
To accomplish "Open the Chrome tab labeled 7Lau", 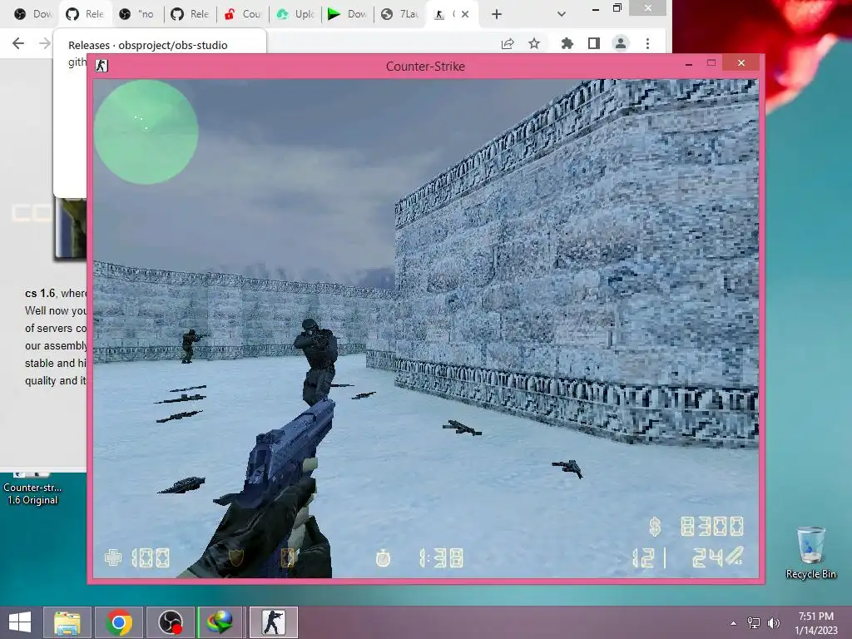I will [400, 14].
